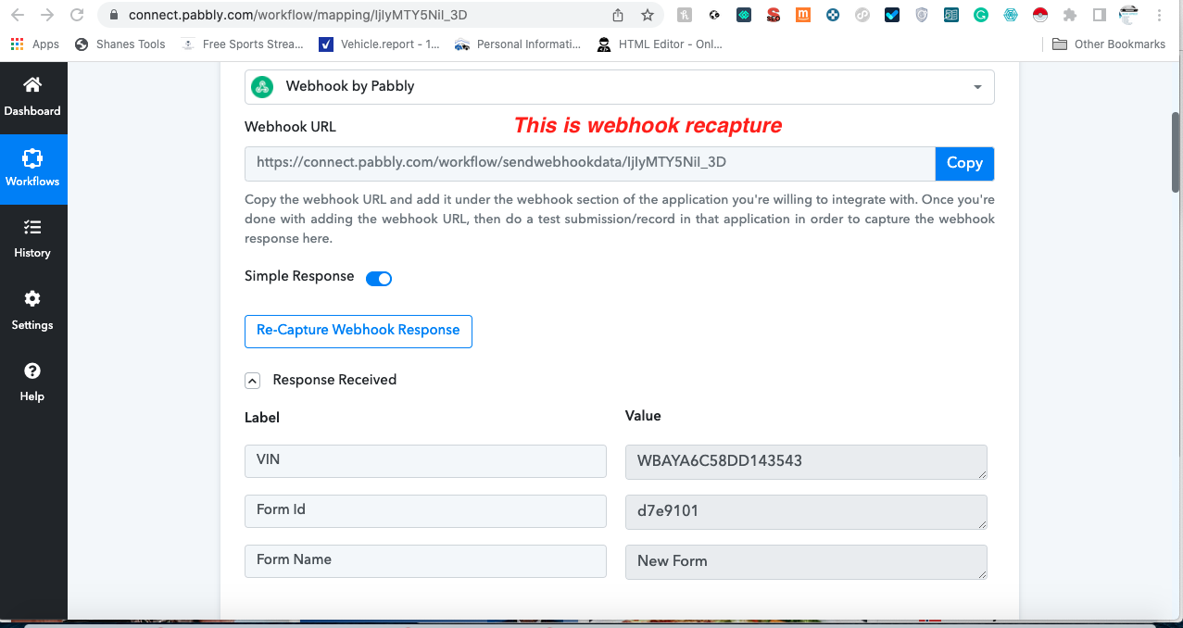
Task: Click the padlock site info icon
Action: click(x=114, y=15)
